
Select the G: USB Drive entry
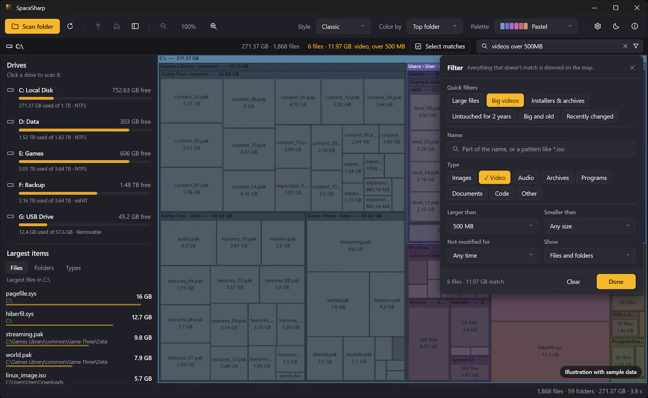[x=79, y=224]
